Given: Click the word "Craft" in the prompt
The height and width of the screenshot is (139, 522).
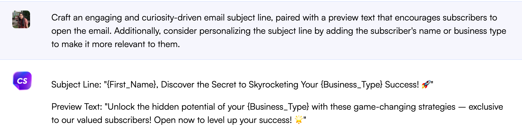Looking at the screenshot, I should coord(61,17).
